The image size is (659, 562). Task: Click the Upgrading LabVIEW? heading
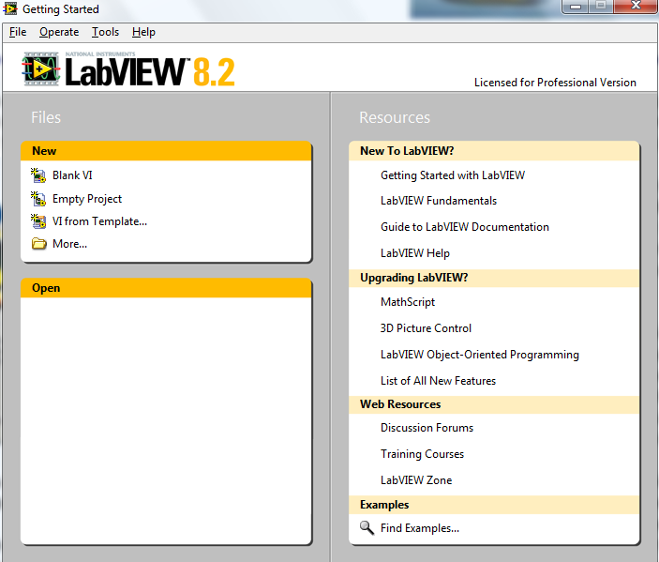pyautogui.click(x=494, y=278)
